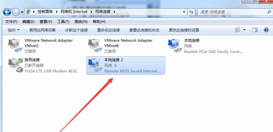
Task: Select the VMware Network Adapter VMnet1 icon
Action: (x=14, y=46)
